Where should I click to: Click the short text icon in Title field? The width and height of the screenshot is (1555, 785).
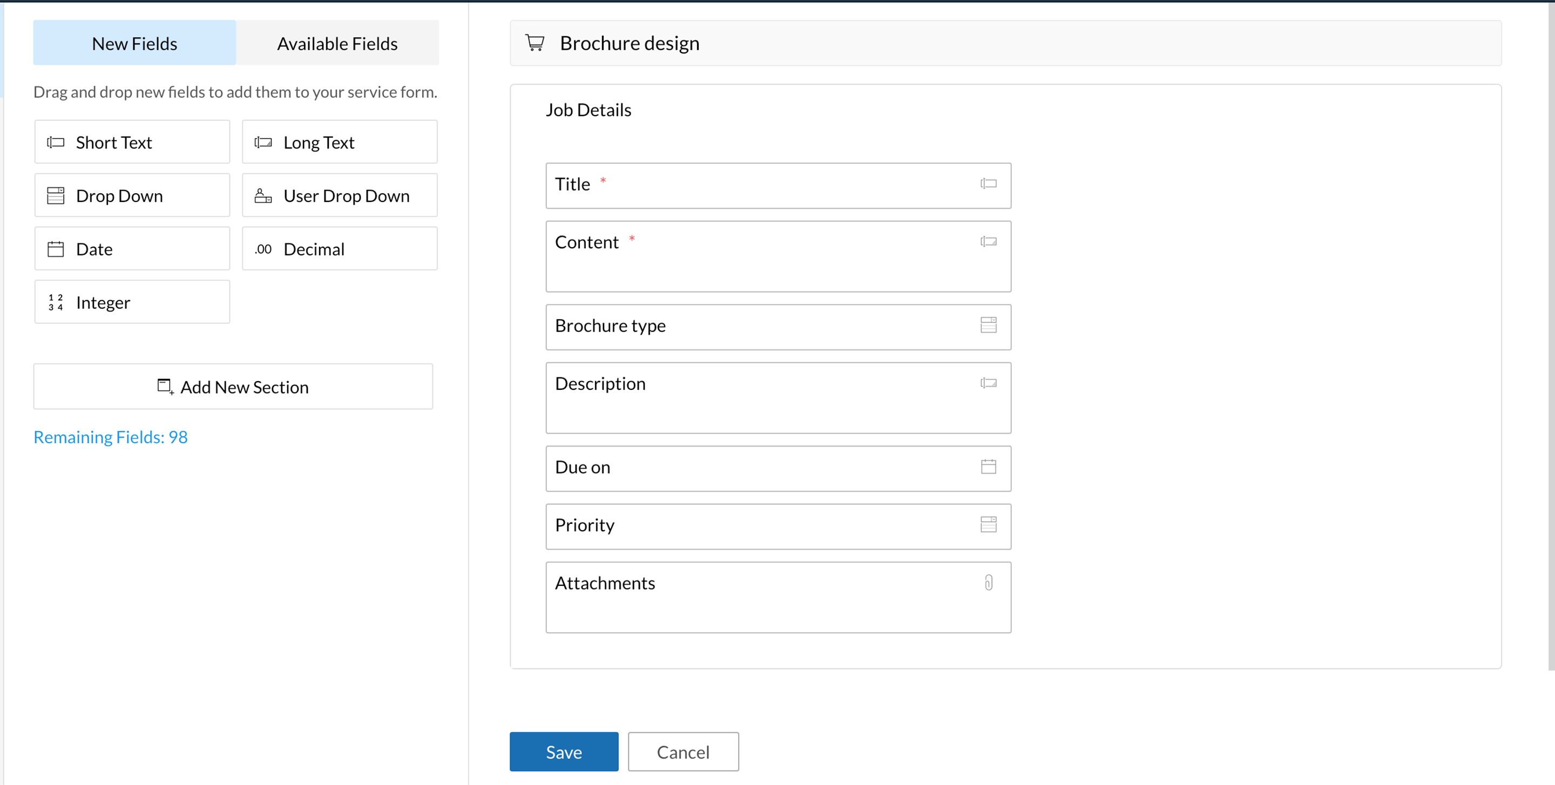[988, 184]
